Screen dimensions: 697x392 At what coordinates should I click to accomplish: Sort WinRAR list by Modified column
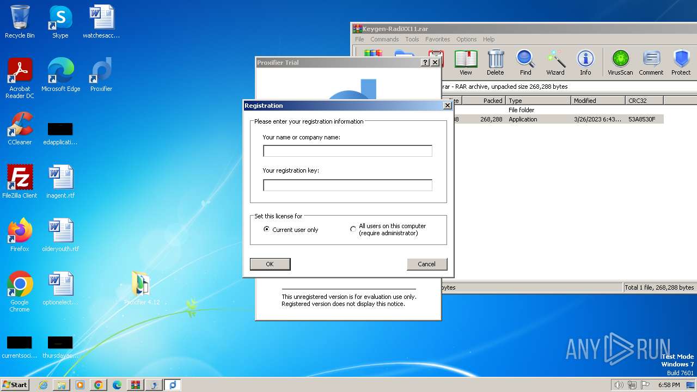598,101
